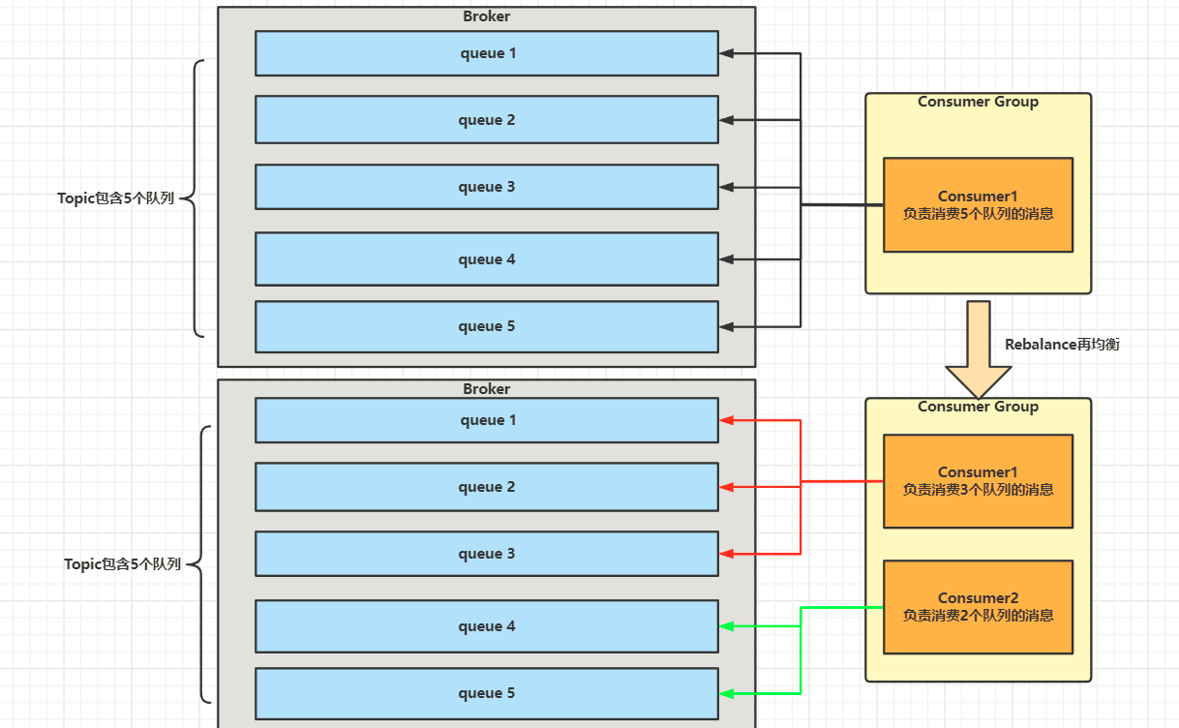Viewport: 1179px width, 728px height.
Task: Select queue 1 in the lower Broker
Action: pyautogui.click(x=487, y=420)
